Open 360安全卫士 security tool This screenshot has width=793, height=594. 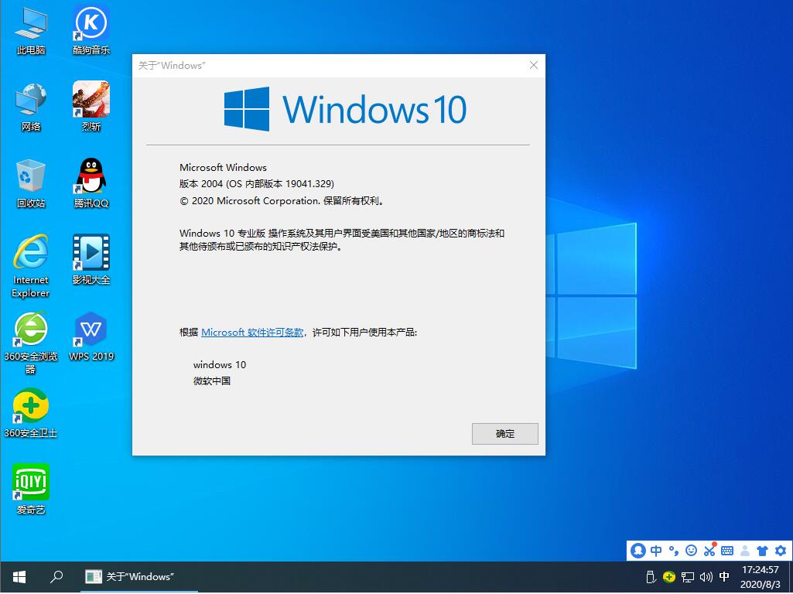click(31, 405)
